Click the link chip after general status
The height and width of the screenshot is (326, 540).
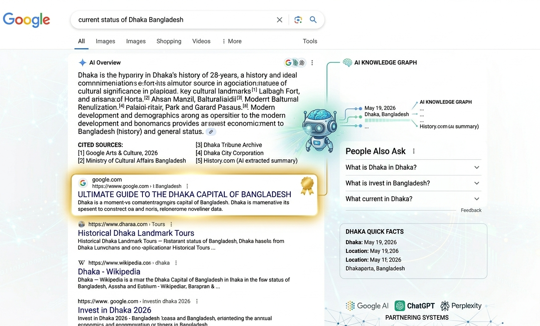pyautogui.click(x=211, y=132)
